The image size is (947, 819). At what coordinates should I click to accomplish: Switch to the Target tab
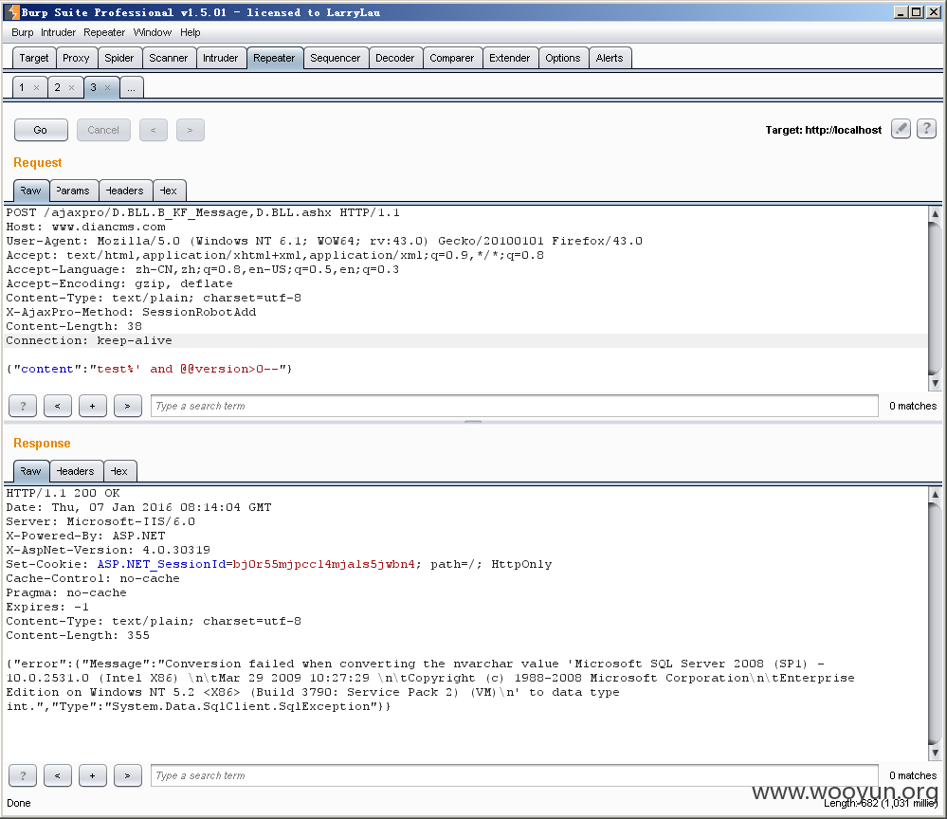pos(34,58)
